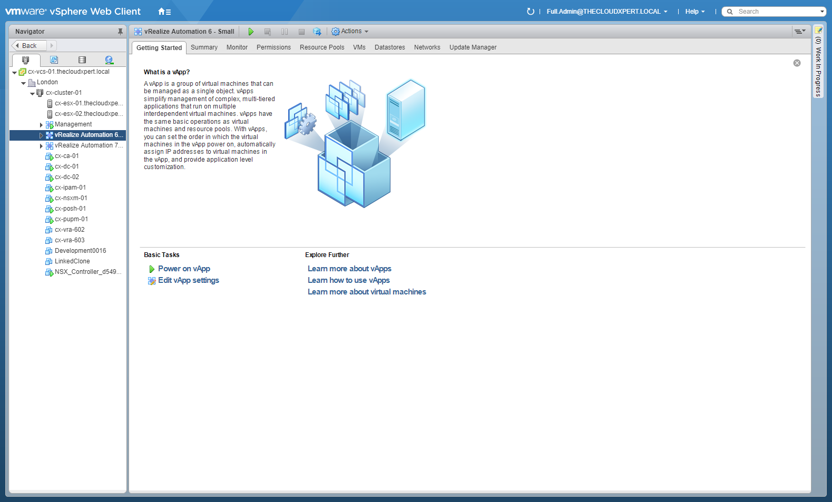Click the green Power On vApp toolbar icon
Screen dimensions: 832x502
click(251, 32)
